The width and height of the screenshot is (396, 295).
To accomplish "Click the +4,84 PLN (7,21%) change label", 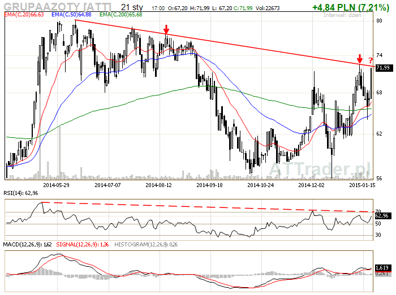I will [x=351, y=7].
